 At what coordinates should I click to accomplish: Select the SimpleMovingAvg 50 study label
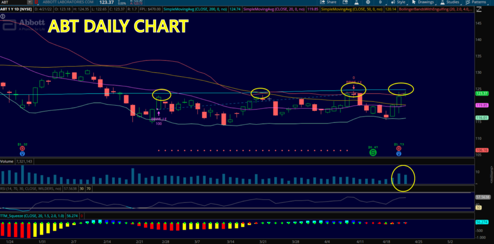click(x=353, y=10)
